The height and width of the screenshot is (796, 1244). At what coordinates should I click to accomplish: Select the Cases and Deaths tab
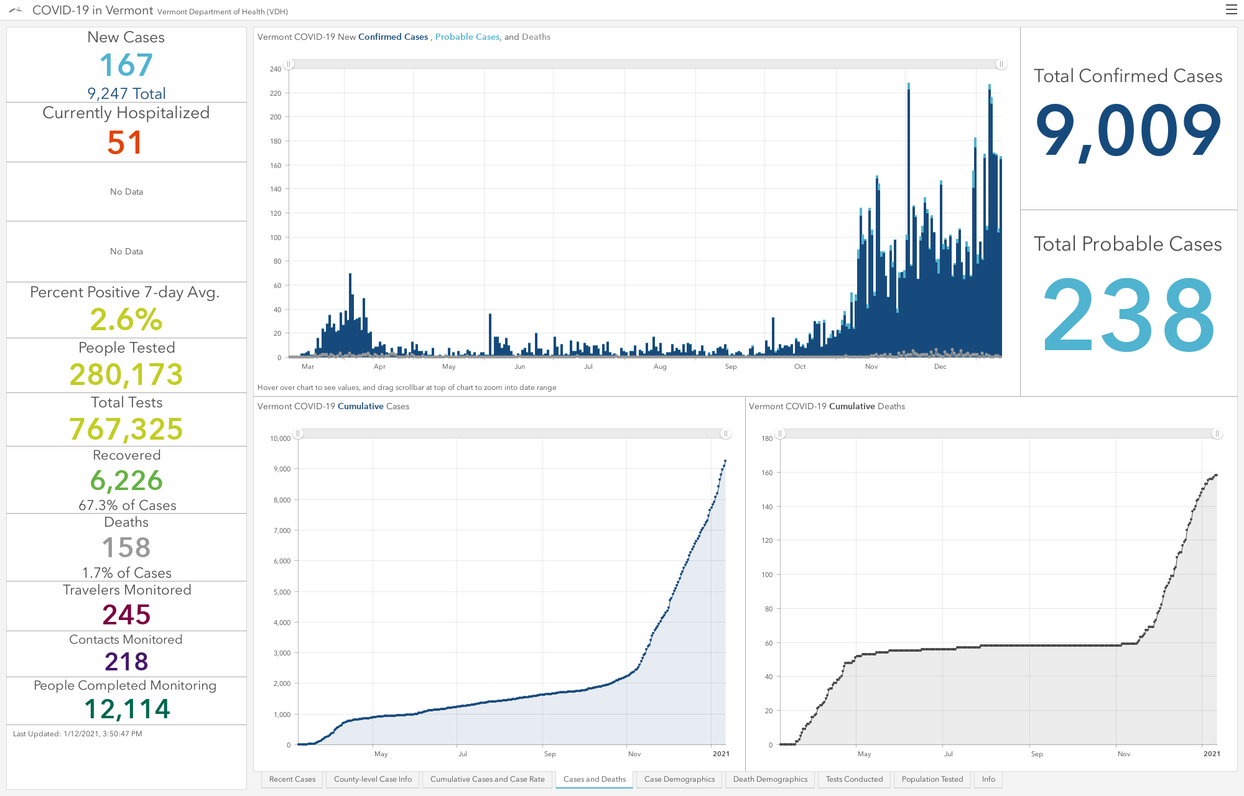(x=595, y=779)
